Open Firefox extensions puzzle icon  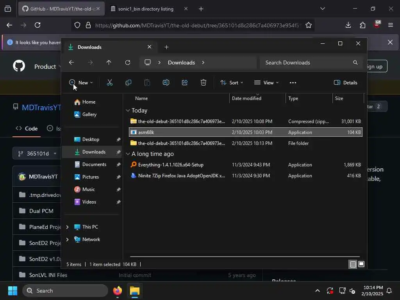coord(362,25)
